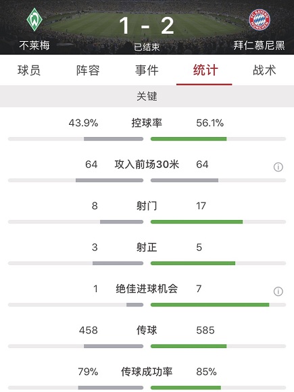Tap the Werder Bremen team crest
The height and width of the screenshot is (392, 294).
point(34,20)
